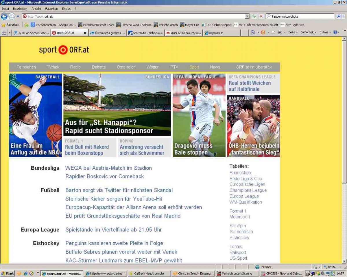Launch Internet Explorer from quick launch
The width and height of the screenshot is (347, 277).
pos(25,274)
